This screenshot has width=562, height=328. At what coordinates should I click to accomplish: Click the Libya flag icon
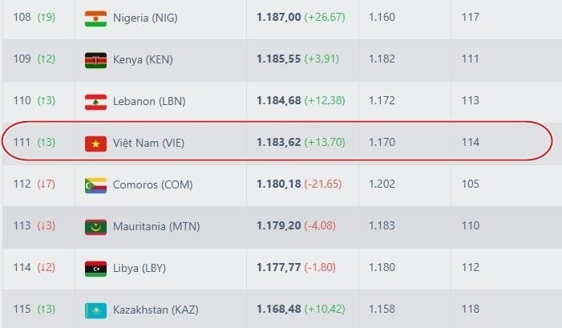(x=95, y=268)
